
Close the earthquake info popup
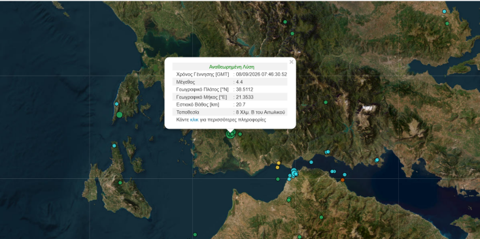pyautogui.click(x=291, y=62)
